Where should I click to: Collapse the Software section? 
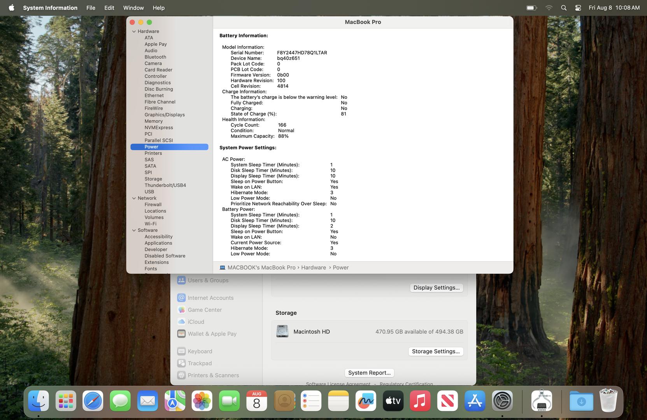(134, 230)
